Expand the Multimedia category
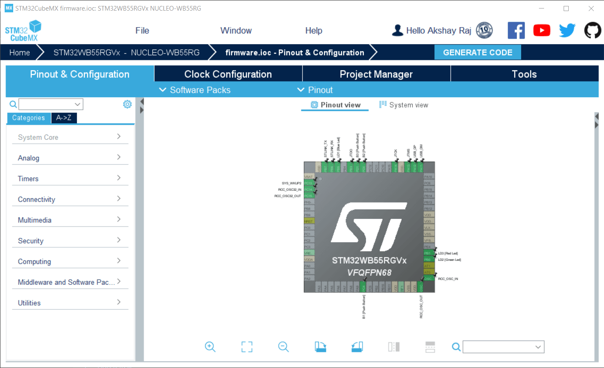The width and height of the screenshot is (604, 368). pyautogui.click(x=70, y=220)
